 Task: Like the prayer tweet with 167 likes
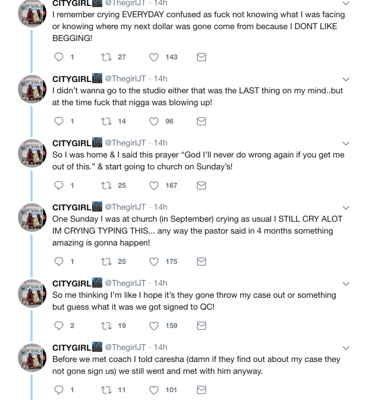pyautogui.click(x=154, y=185)
